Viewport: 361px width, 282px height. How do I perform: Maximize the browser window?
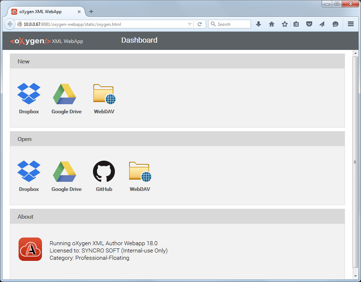[337, 4]
